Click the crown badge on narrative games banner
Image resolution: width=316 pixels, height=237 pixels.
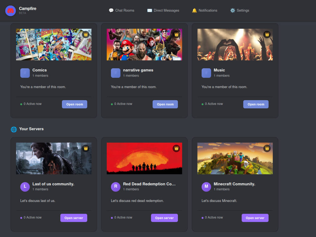(177, 34)
